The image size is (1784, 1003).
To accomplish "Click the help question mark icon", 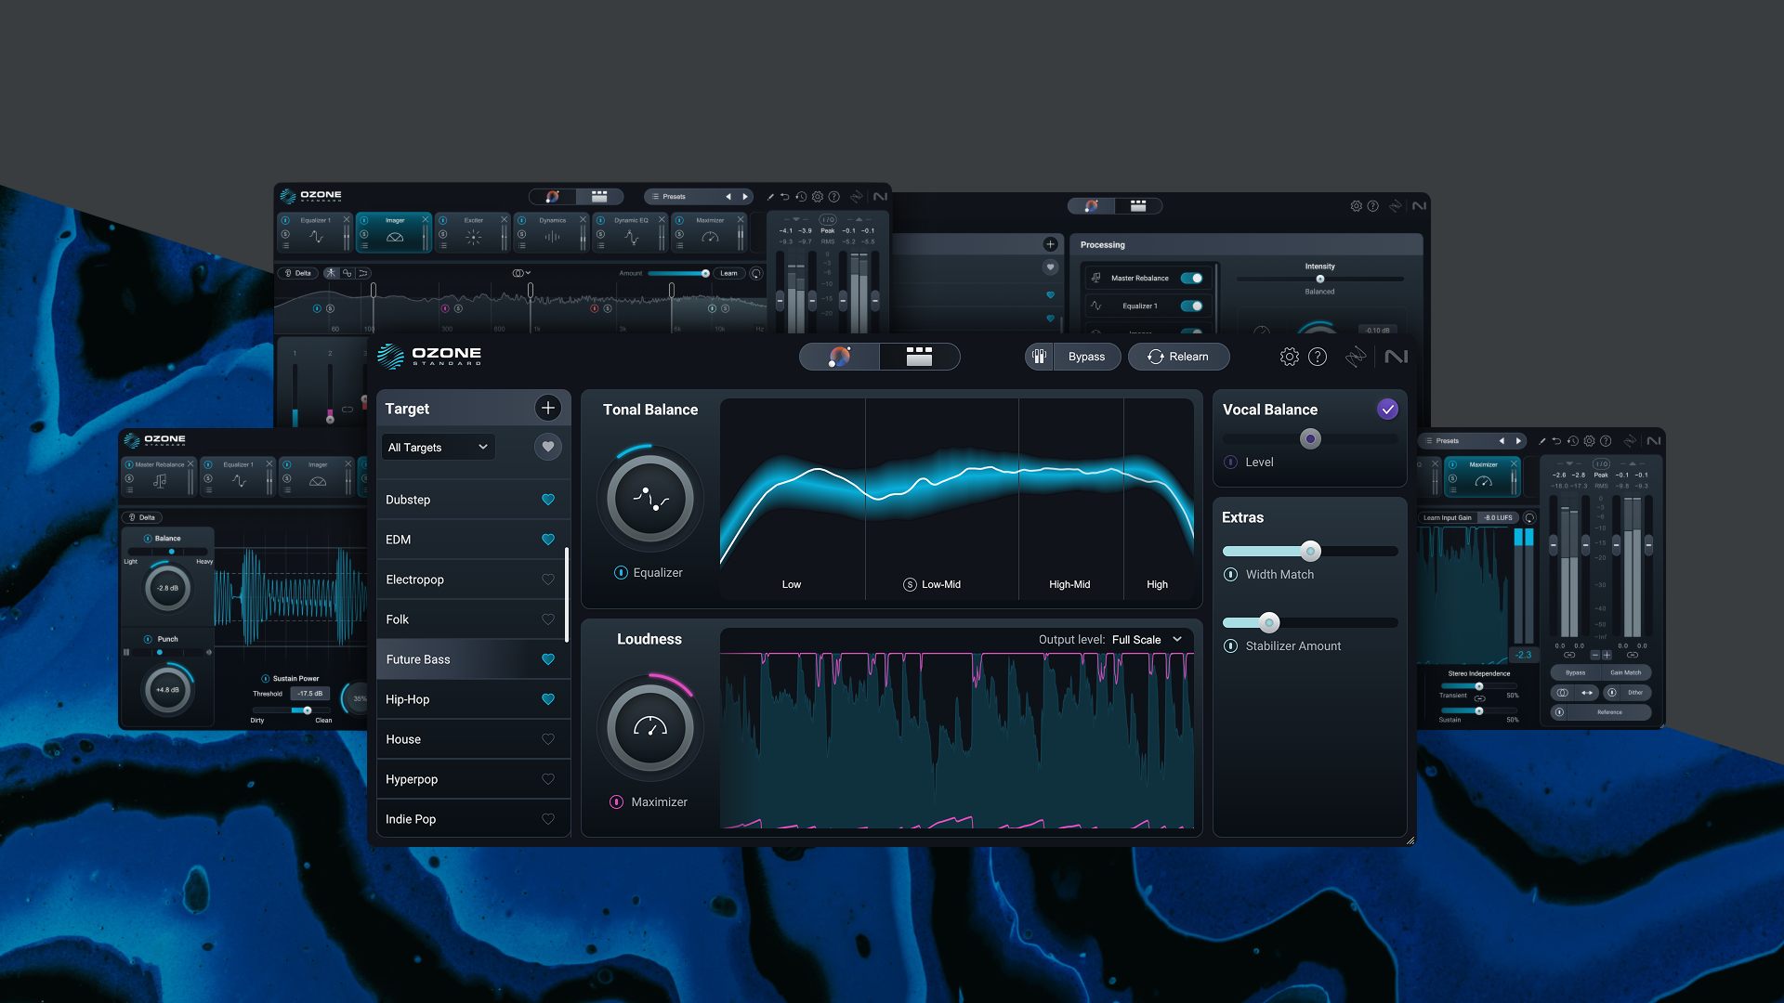I will click(x=1318, y=357).
